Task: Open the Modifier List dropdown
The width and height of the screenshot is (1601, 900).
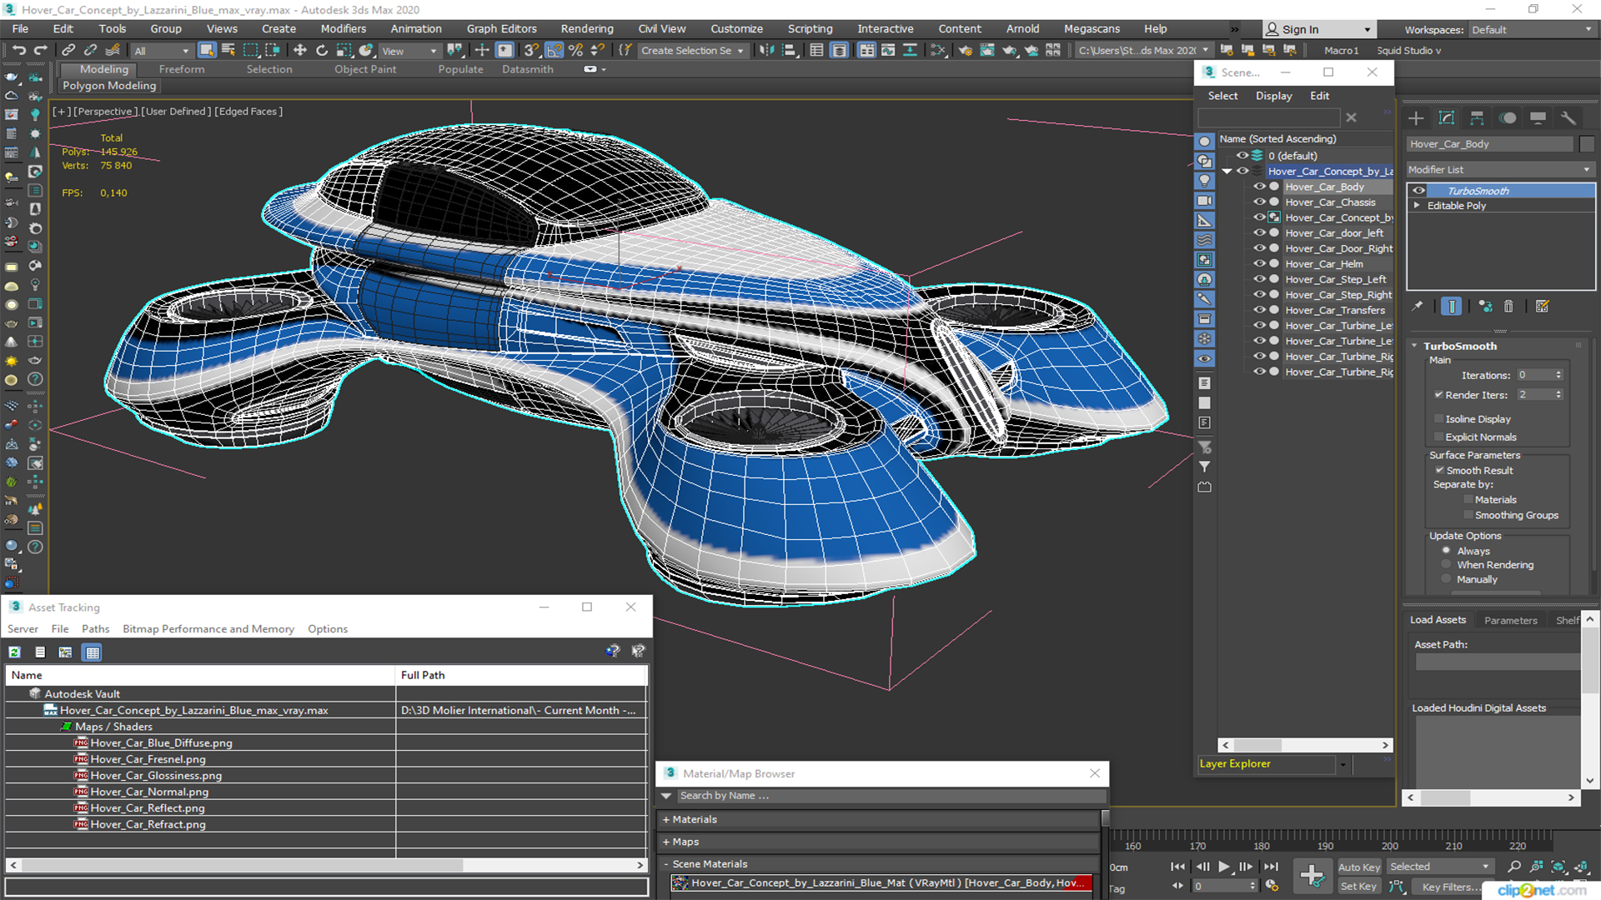Action: [1500, 170]
